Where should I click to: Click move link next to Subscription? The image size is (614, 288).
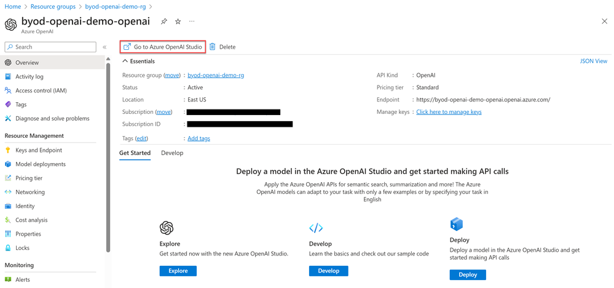(x=163, y=112)
